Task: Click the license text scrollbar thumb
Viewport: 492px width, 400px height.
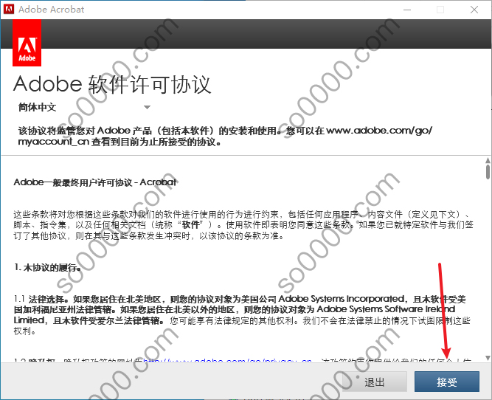Action: (x=488, y=172)
